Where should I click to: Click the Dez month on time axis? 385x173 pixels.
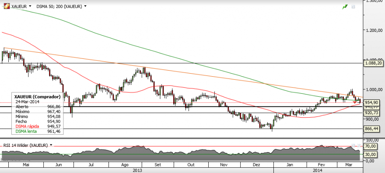256,165
